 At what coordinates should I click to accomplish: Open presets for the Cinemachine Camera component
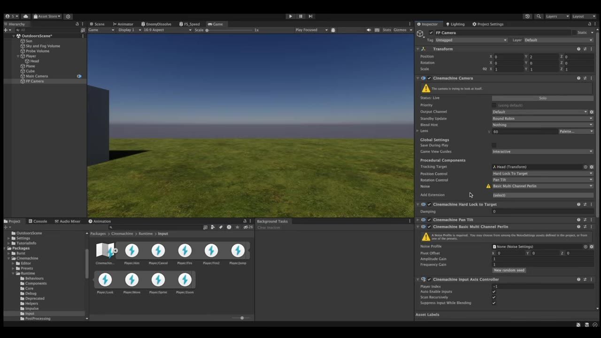click(x=585, y=78)
